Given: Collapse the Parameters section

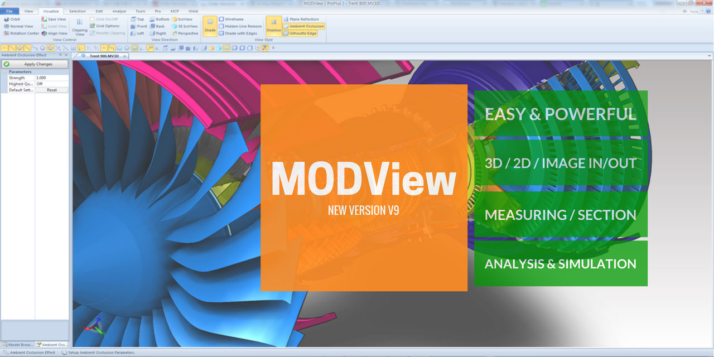Looking at the screenshot, I should (4, 71).
